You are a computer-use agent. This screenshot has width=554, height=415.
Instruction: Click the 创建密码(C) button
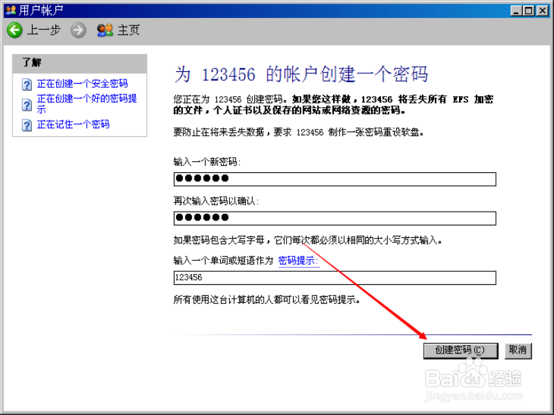[461, 351]
